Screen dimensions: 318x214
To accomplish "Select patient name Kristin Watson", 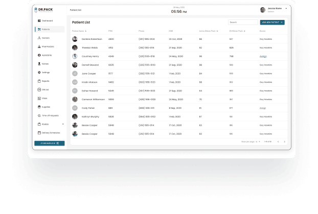I will [89, 82].
